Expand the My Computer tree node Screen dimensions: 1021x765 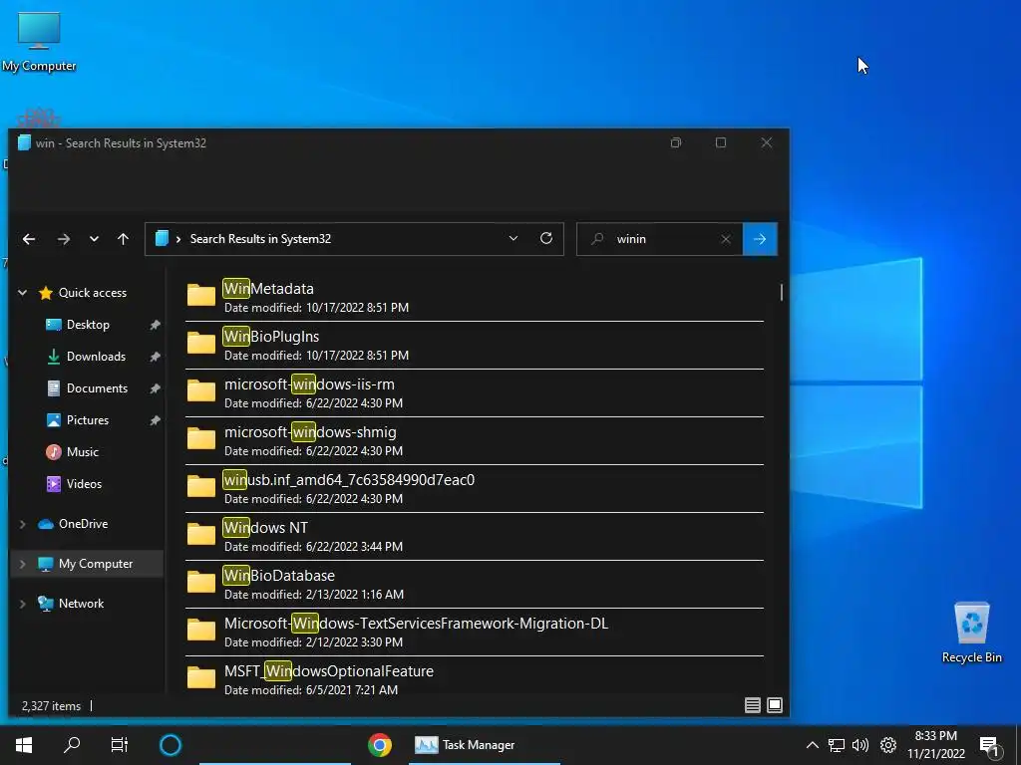(22, 564)
